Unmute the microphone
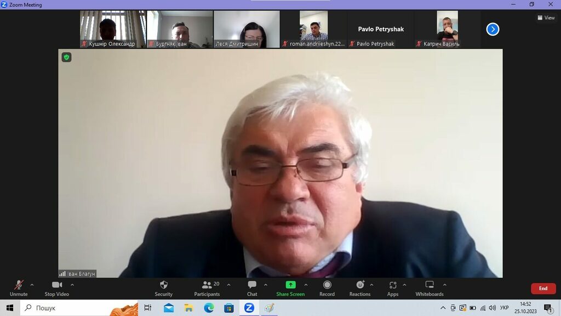 click(x=19, y=287)
